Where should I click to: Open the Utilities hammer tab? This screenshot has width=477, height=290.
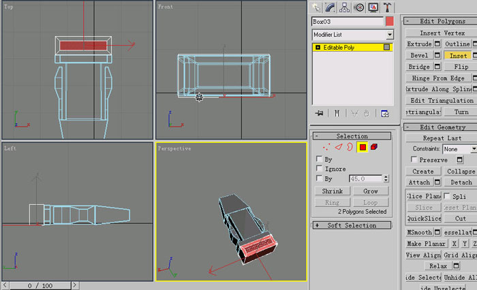[387, 7]
